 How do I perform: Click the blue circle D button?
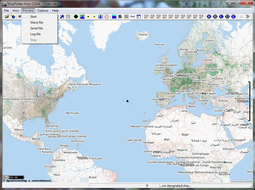[227, 16]
